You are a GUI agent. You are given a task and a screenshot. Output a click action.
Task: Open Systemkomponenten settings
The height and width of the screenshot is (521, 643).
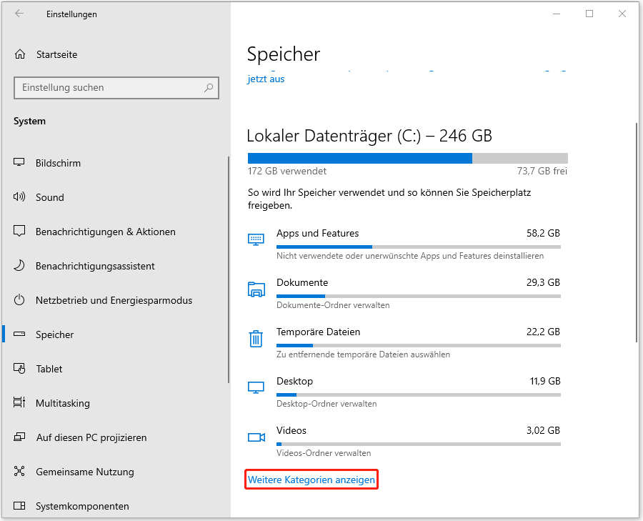[x=115, y=506]
